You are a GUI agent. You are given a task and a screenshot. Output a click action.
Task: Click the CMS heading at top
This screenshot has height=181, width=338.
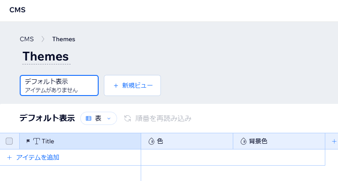(18, 10)
